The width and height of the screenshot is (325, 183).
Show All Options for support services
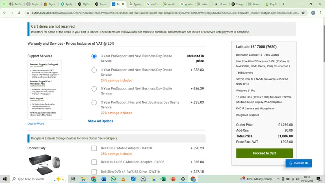point(100,121)
